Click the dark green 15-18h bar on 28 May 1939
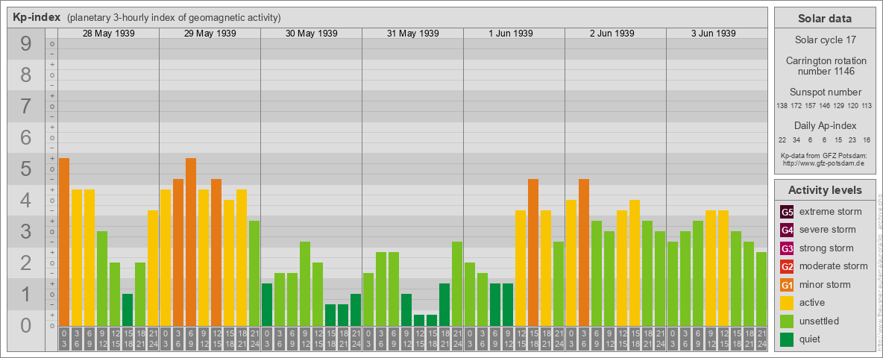The height and width of the screenshot is (358, 883). 128,310
